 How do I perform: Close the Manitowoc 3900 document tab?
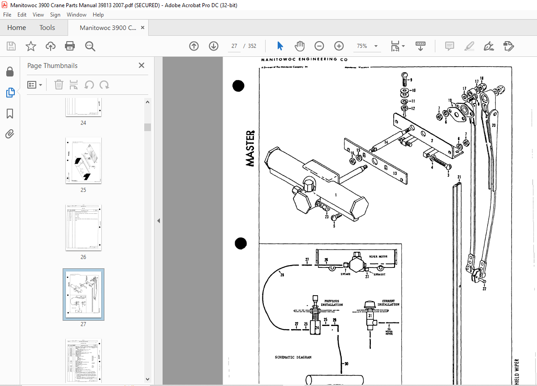point(142,28)
